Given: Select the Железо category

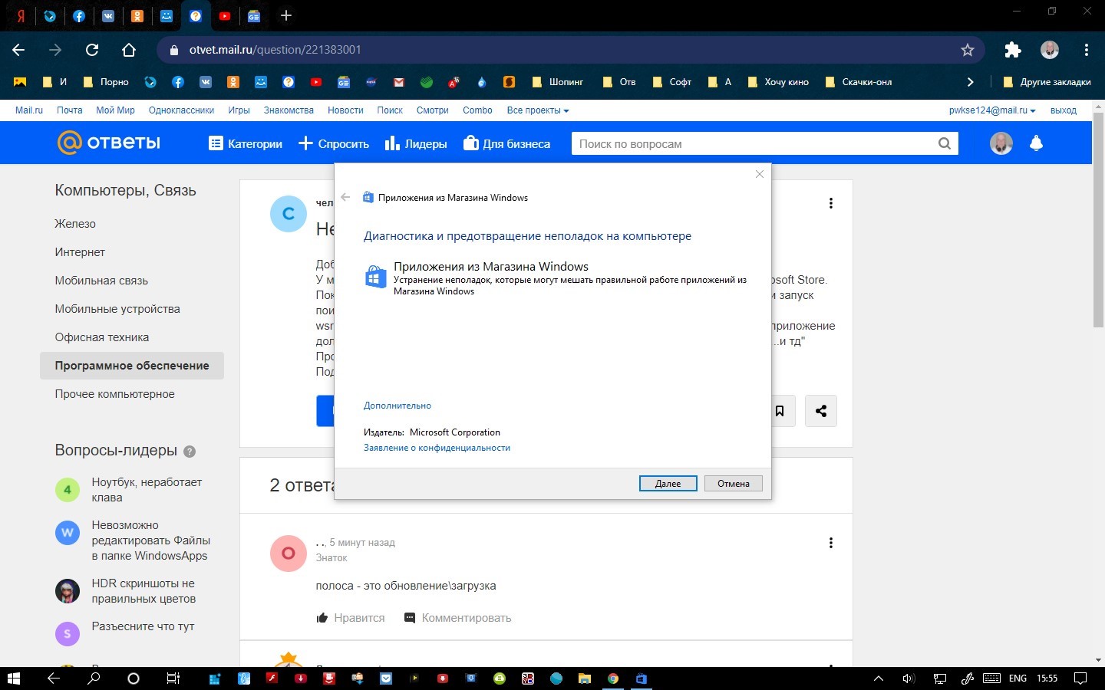Looking at the screenshot, I should pos(75,224).
